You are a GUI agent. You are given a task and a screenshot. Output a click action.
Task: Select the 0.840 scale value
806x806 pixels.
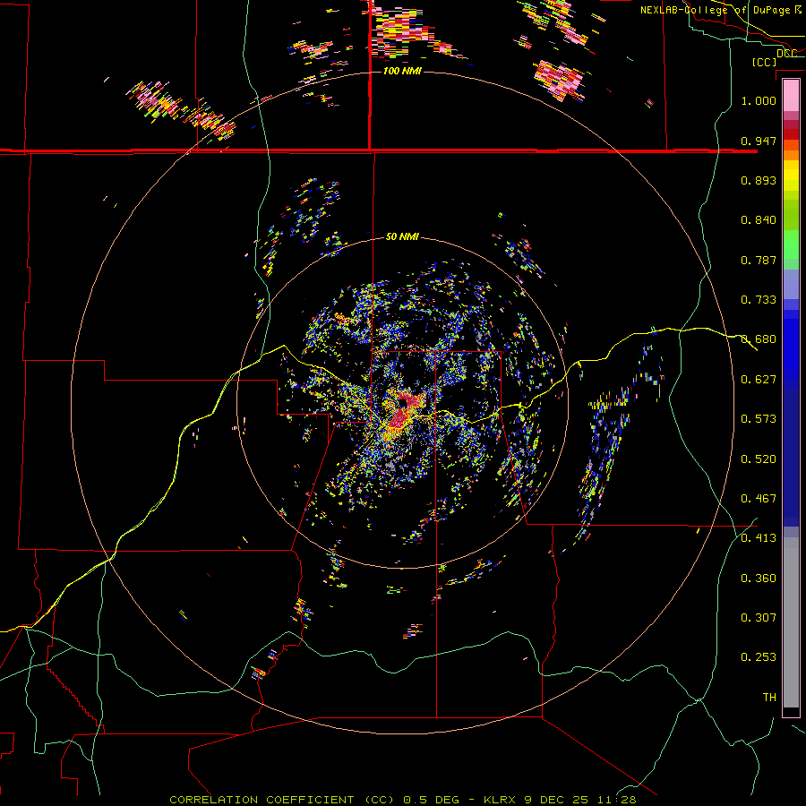759,220
